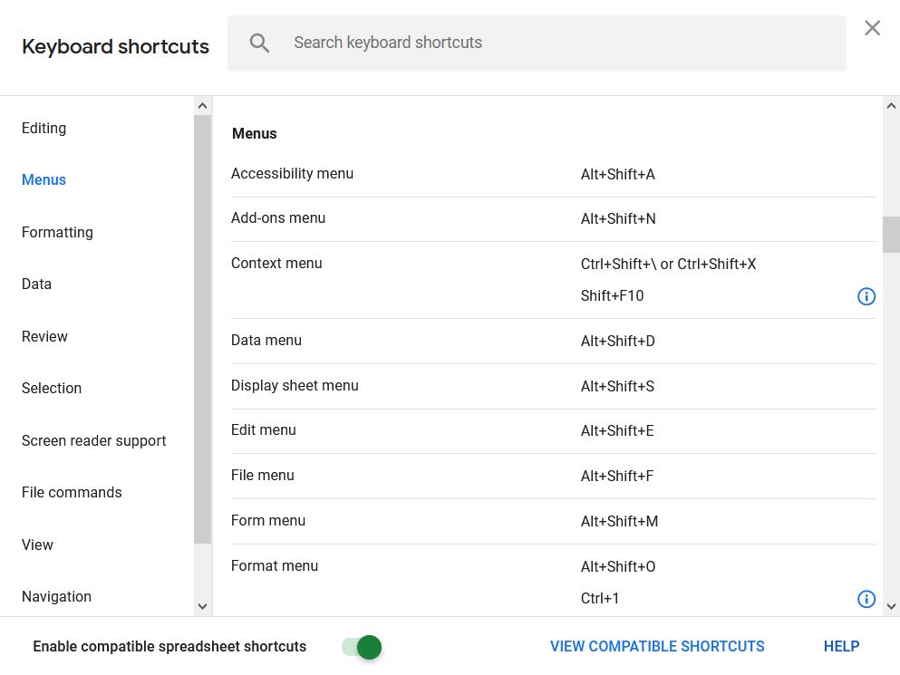Click info icon beside Ctrl+1 shortcut

coord(866,599)
